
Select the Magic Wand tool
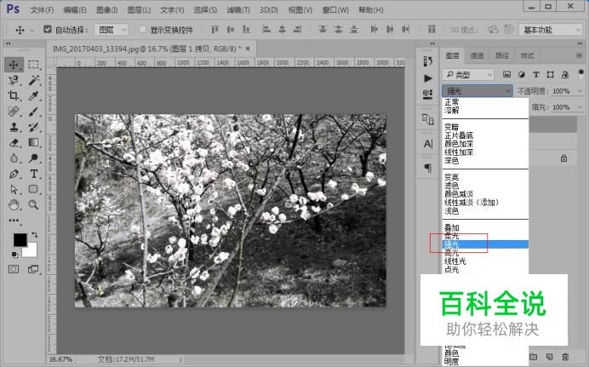point(34,80)
